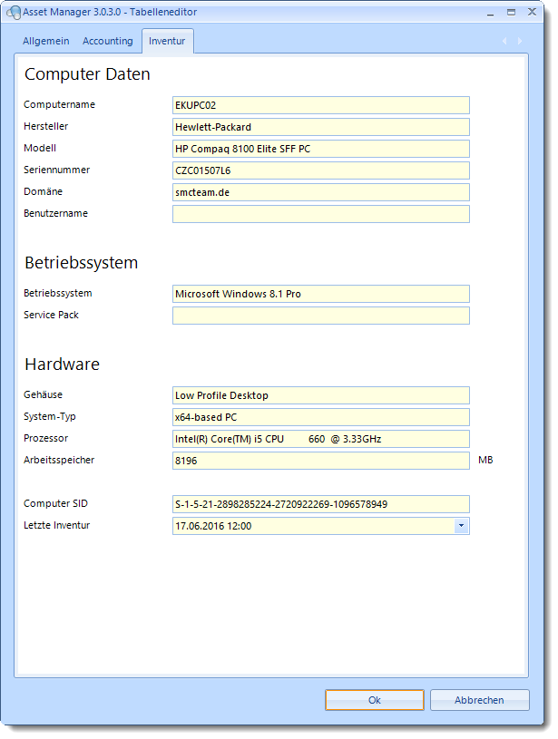Click the Benutzername label
This screenshot has width=558, height=739.
(x=55, y=213)
